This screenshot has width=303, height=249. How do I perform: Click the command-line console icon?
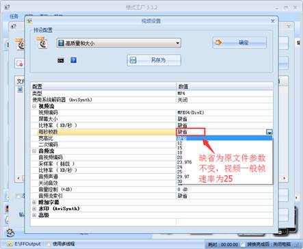[61, 60]
